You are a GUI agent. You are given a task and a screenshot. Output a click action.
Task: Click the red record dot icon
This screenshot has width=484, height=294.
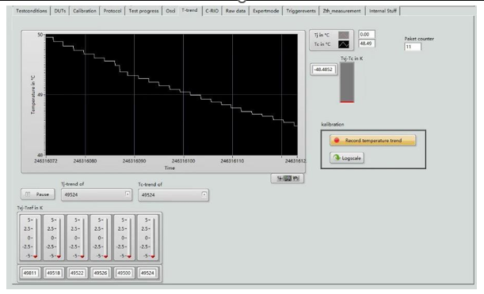[337, 141]
